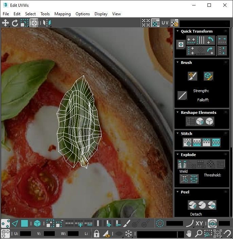
Task: Open the File menu
Action: (6, 14)
